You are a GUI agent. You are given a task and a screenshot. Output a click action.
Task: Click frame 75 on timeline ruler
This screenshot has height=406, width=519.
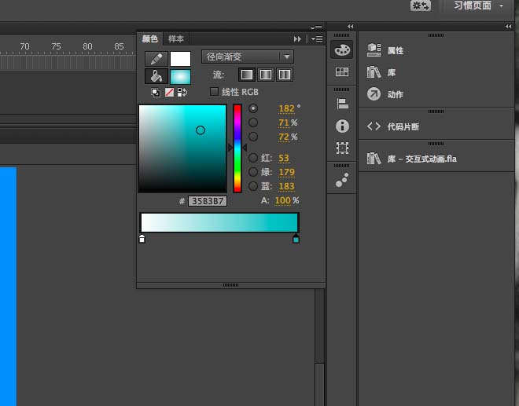click(56, 46)
